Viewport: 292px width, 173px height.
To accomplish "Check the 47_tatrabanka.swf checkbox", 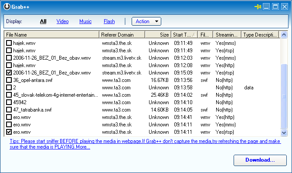I will 9,110.
